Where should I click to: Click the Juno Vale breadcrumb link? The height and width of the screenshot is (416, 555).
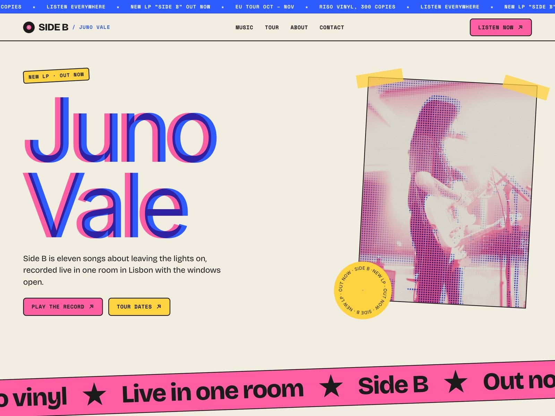[94, 27]
